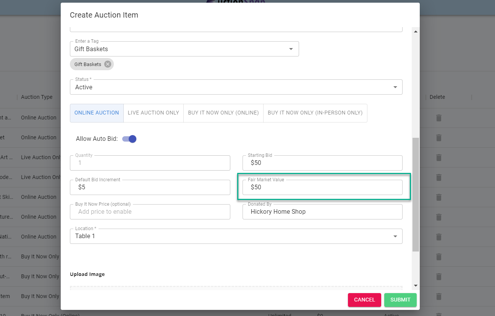Select the LIVE AUCTION ONLY tab
The image size is (495, 316).
(x=153, y=113)
